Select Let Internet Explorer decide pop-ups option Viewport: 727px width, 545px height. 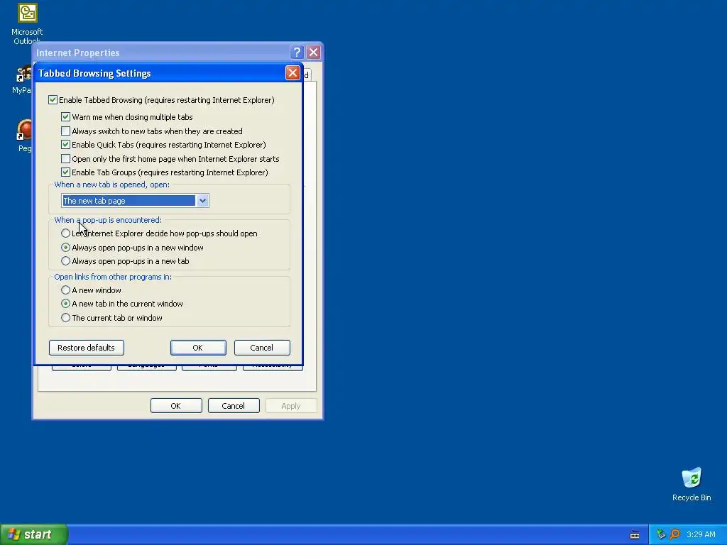pyautogui.click(x=65, y=233)
